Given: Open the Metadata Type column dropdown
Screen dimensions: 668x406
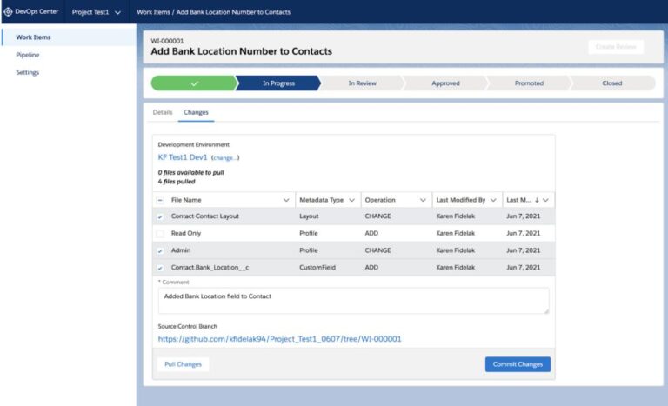Looking at the screenshot, I should click(351, 200).
